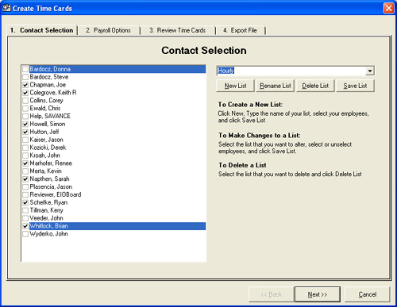Click the Rename List button
397x307 pixels.
276,86
